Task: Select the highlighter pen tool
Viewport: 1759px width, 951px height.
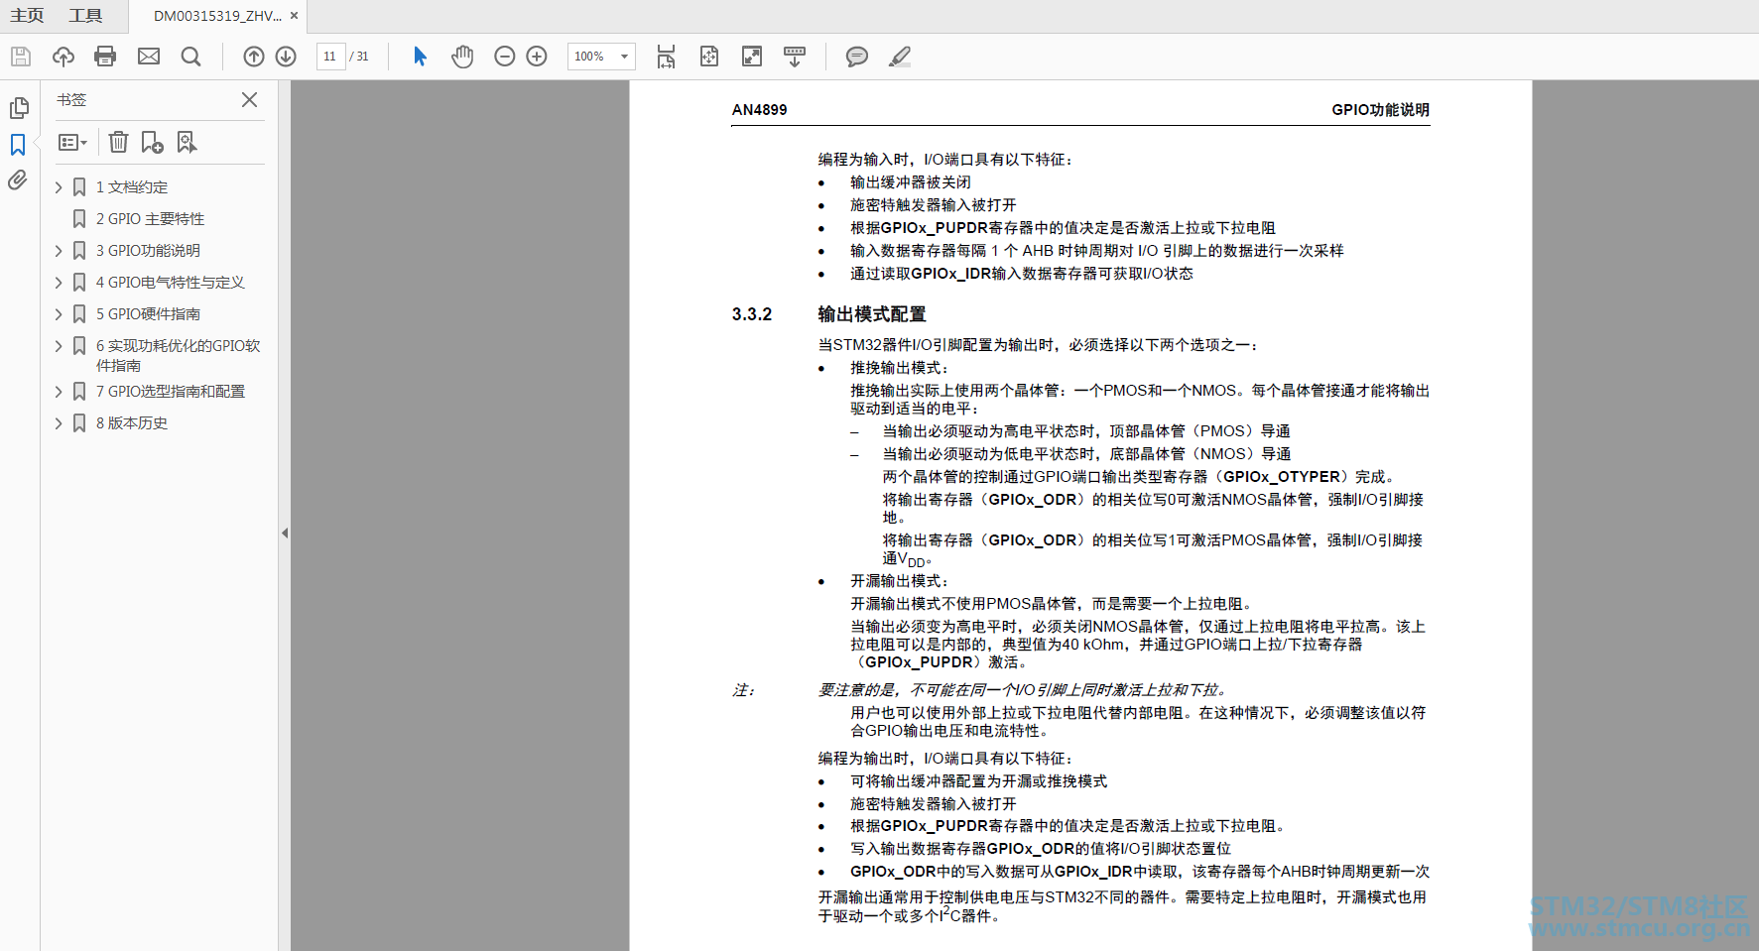Action: pos(900,57)
